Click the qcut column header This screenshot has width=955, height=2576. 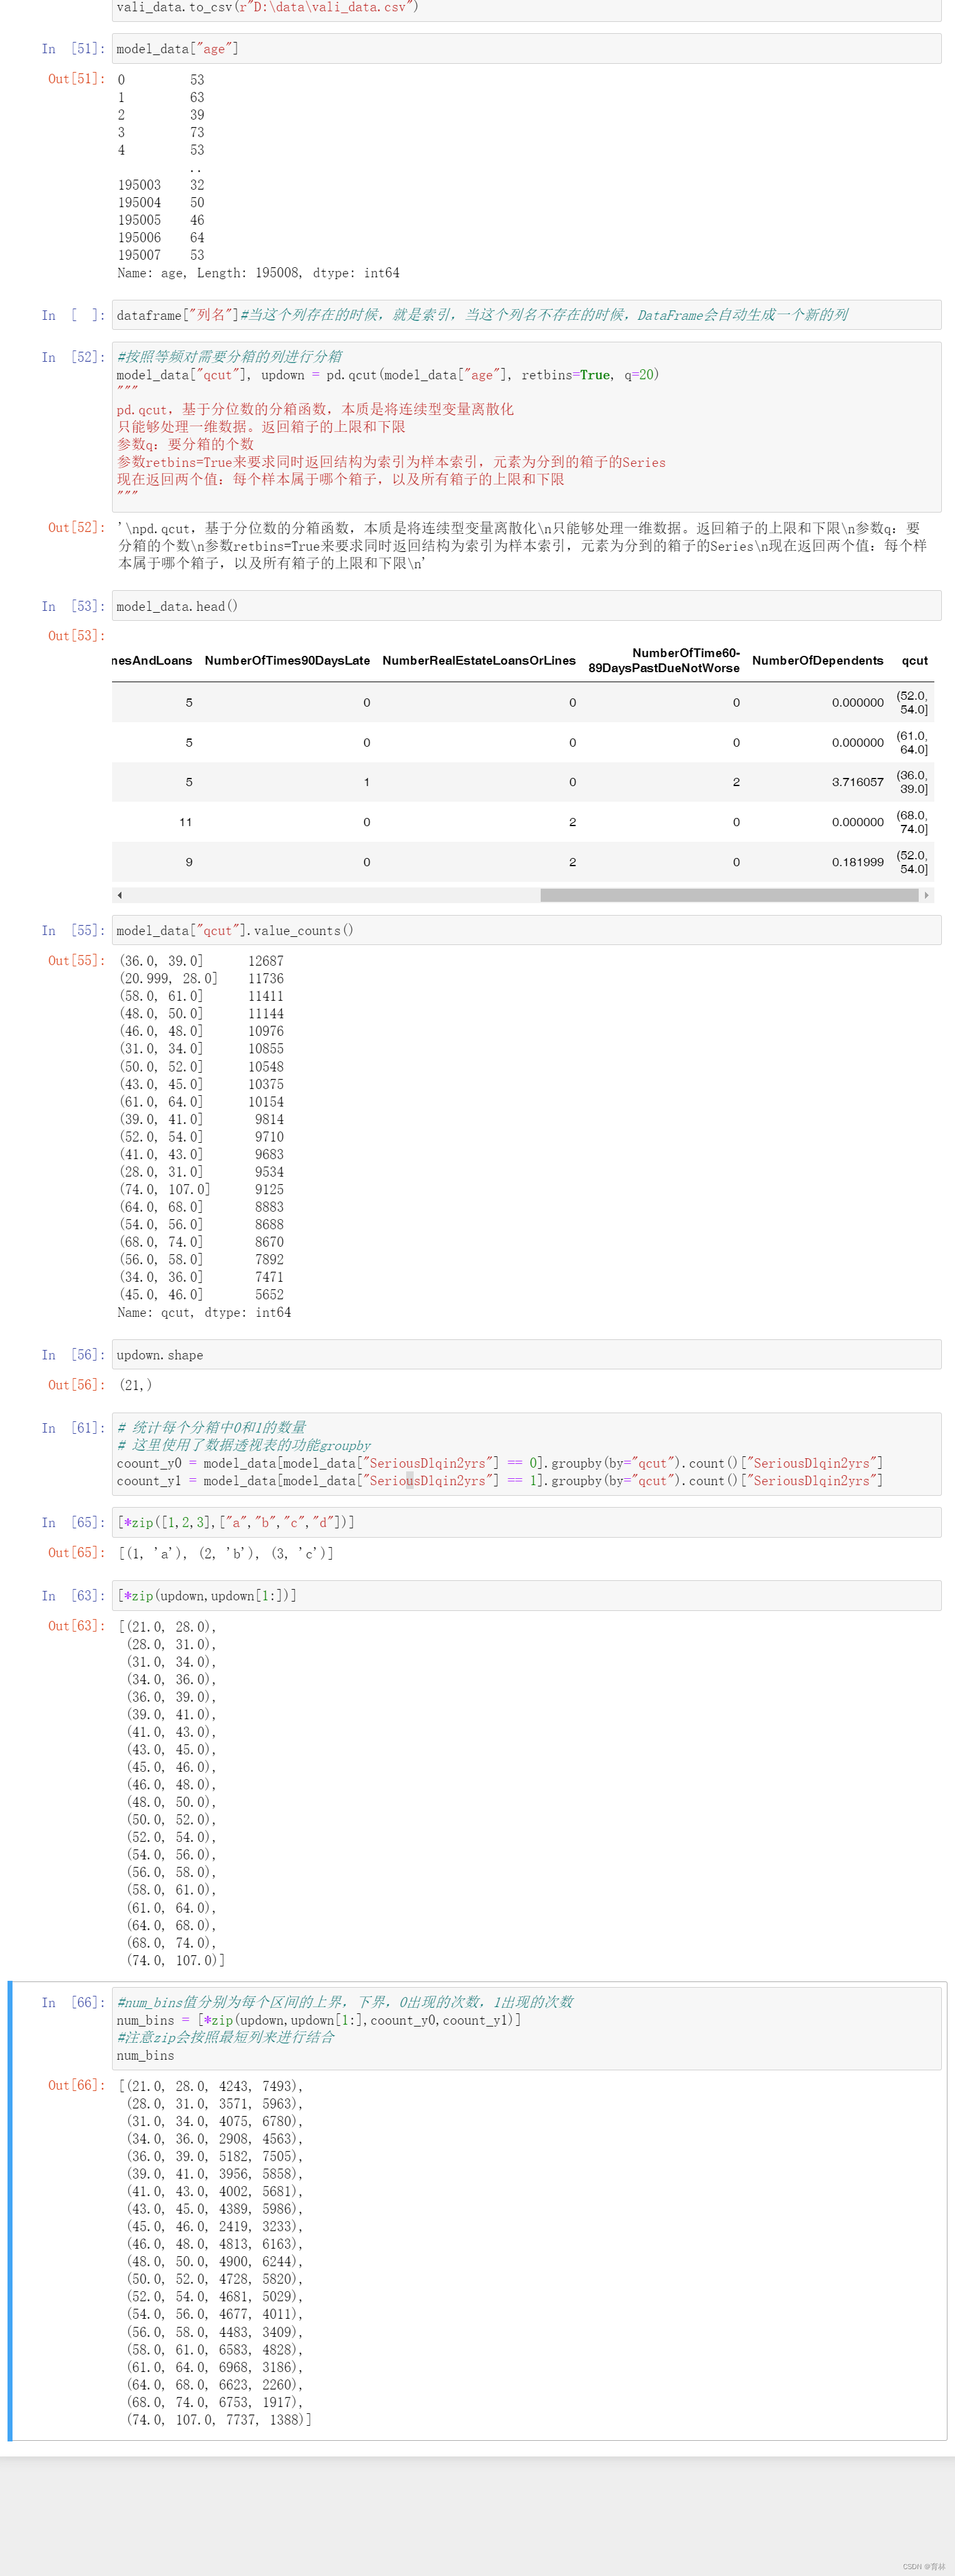(x=914, y=660)
